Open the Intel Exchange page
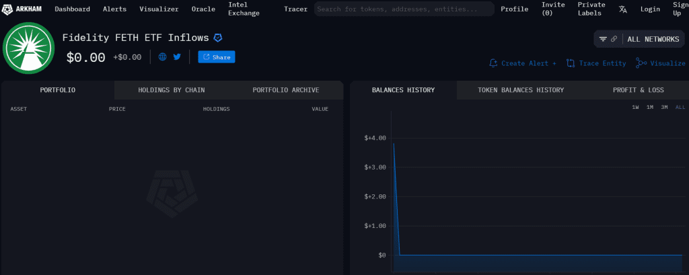This screenshot has height=275, width=689. 244,9
